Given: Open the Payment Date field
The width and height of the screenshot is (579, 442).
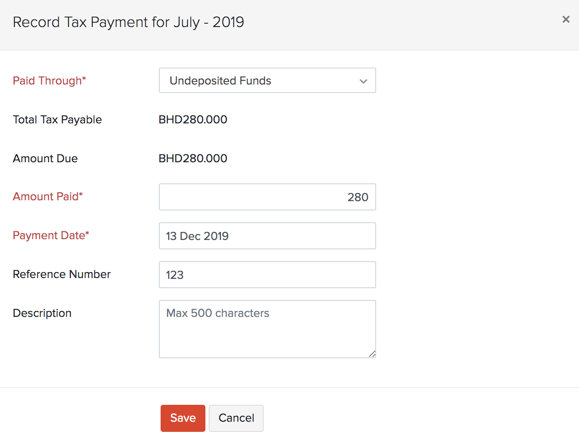Looking at the screenshot, I should (267, 236).
